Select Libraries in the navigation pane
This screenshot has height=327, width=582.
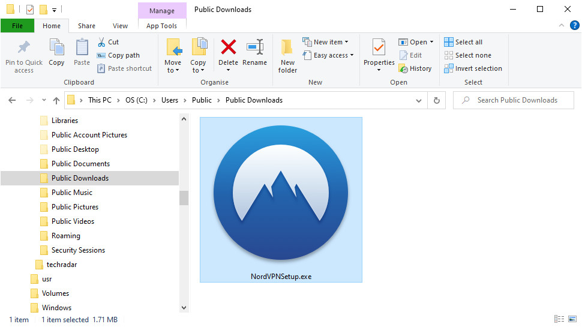click(x=65, y=120)
